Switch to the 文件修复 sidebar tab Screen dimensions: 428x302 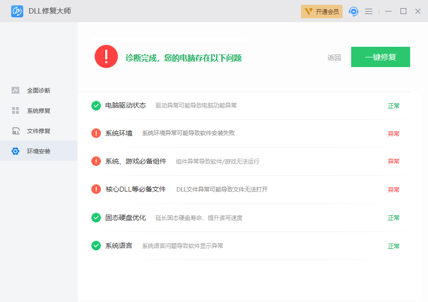point(39,131)
